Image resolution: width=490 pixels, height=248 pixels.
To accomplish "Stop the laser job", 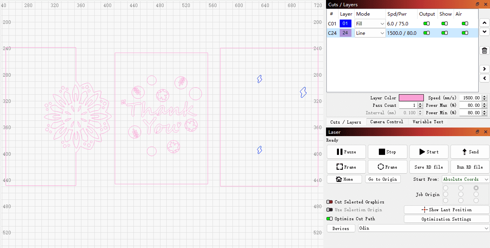I will (x=387, y=152).
